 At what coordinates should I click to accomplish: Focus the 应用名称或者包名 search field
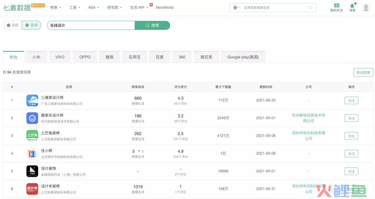point(275,8)
